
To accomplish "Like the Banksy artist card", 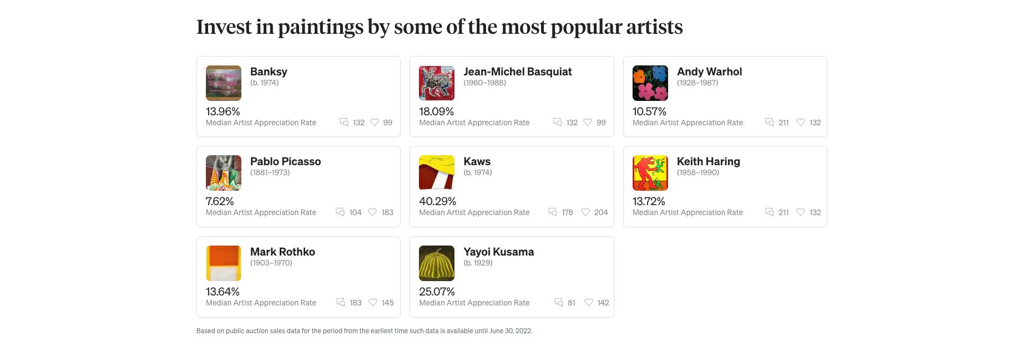I will 375,123.
